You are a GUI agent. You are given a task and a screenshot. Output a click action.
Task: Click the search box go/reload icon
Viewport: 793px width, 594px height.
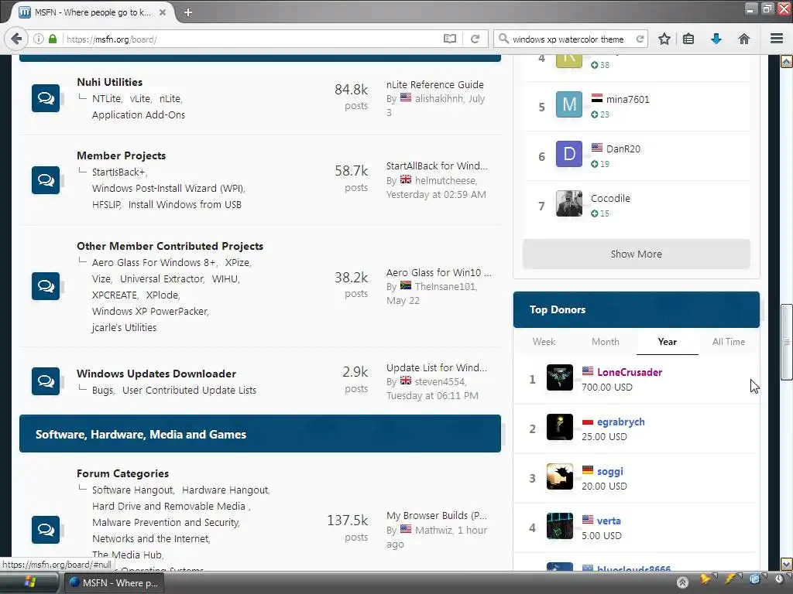point(640,39)
